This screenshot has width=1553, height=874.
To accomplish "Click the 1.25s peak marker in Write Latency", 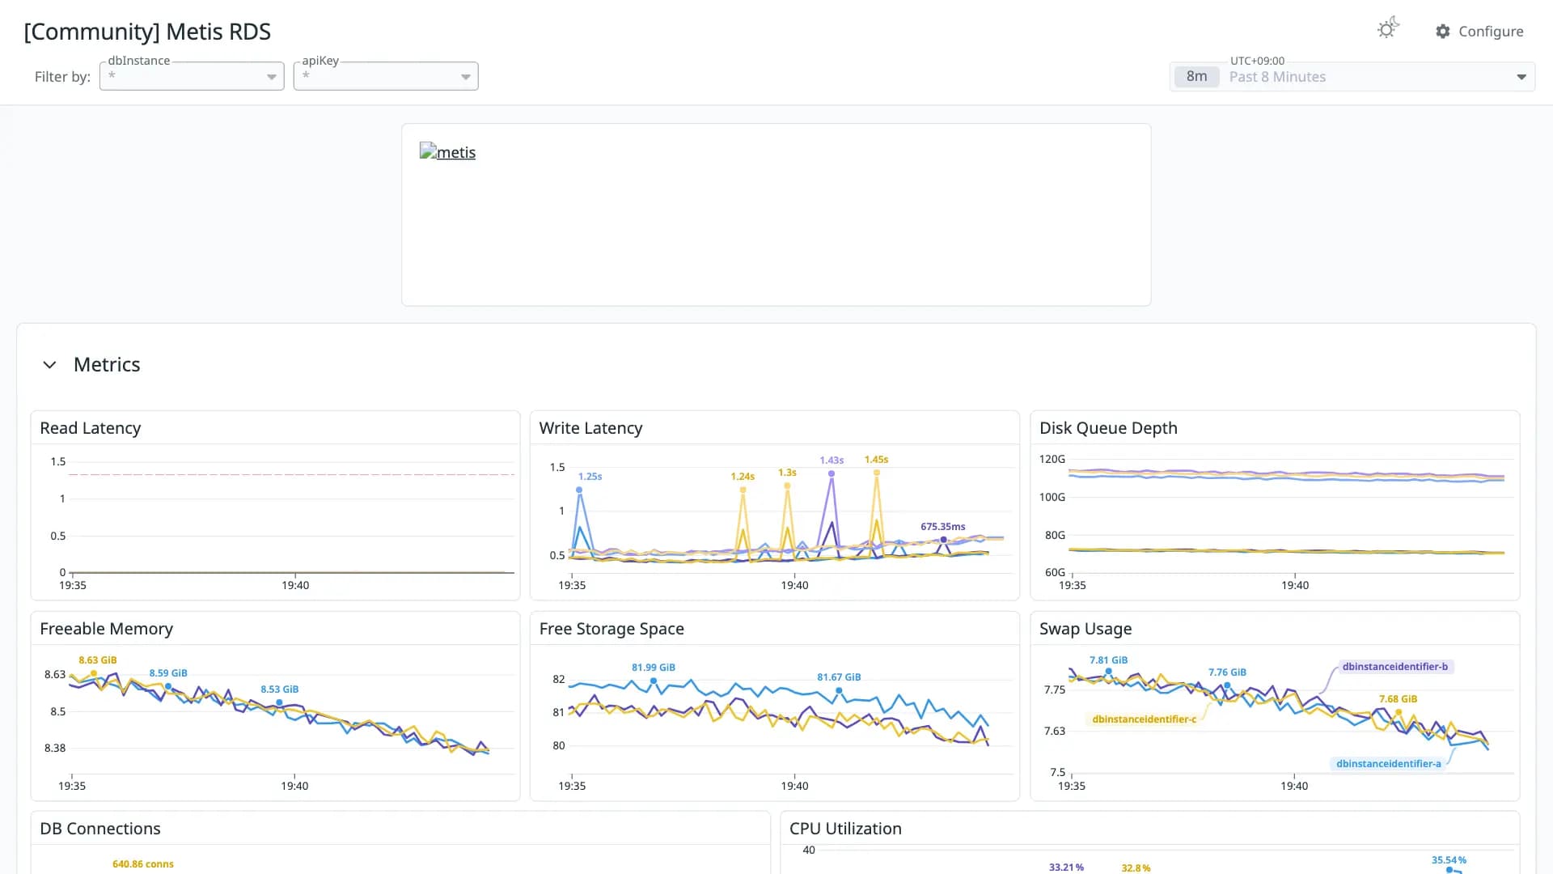I will [x=579, y=490].
